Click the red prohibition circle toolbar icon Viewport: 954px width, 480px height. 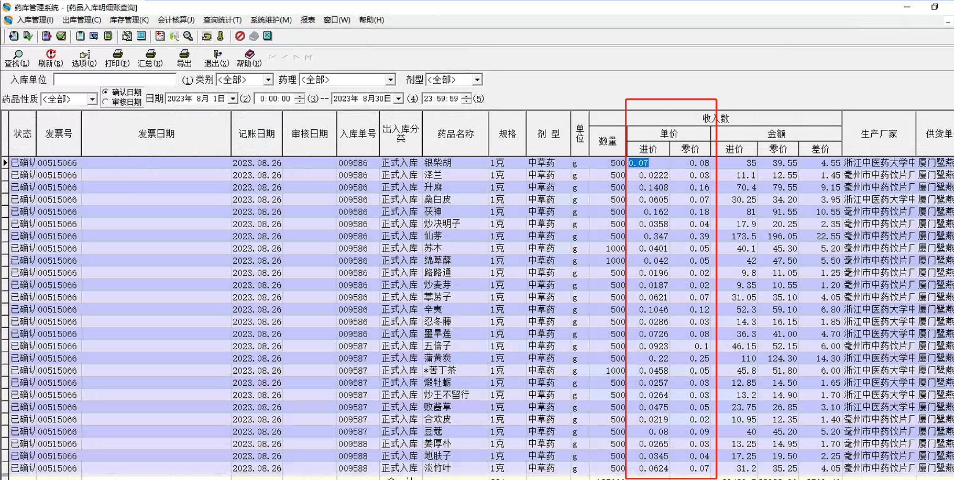click(240, 36)
